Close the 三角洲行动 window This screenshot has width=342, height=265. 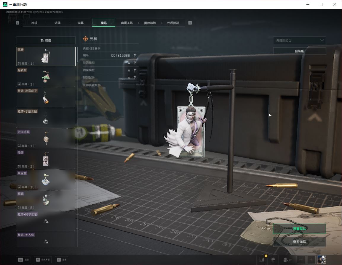335,4
